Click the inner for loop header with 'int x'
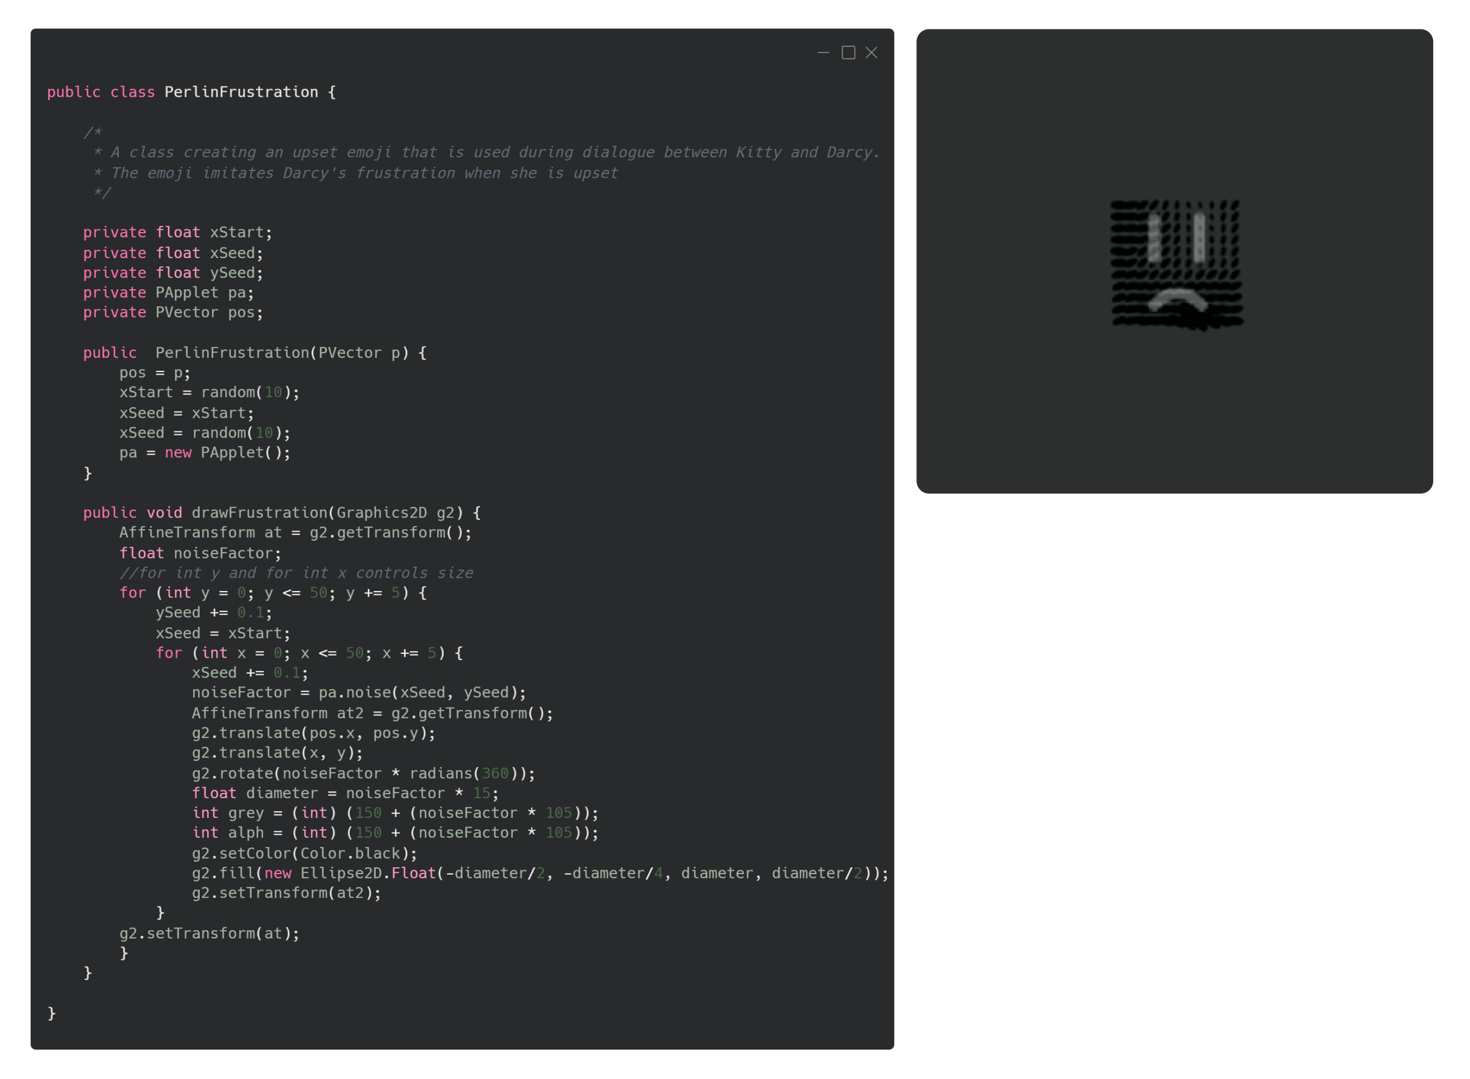 coord(309,653)
